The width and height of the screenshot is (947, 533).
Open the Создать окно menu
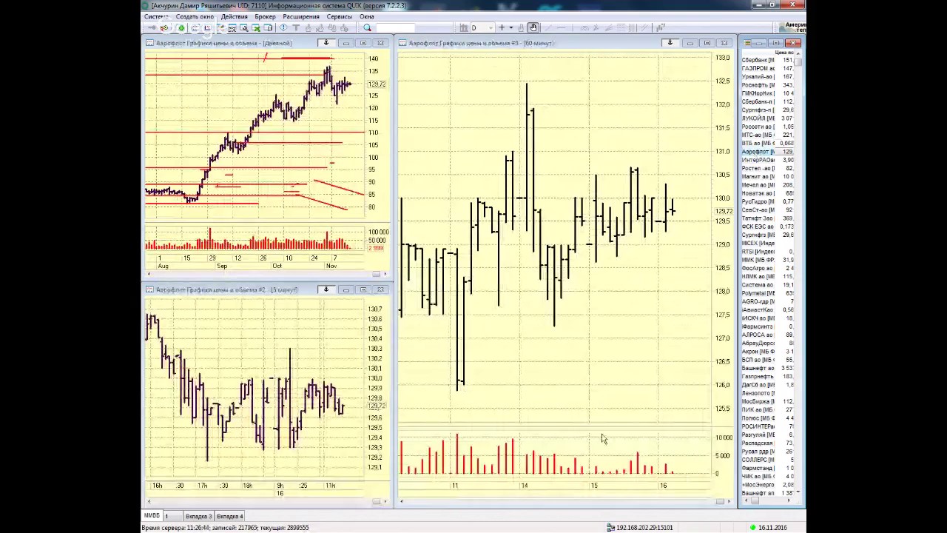tap(195, 16)
